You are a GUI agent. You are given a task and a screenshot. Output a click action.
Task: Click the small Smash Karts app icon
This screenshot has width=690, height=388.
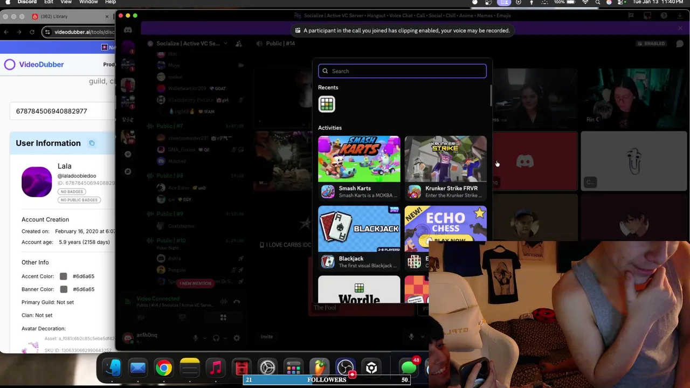pos(328,192)
